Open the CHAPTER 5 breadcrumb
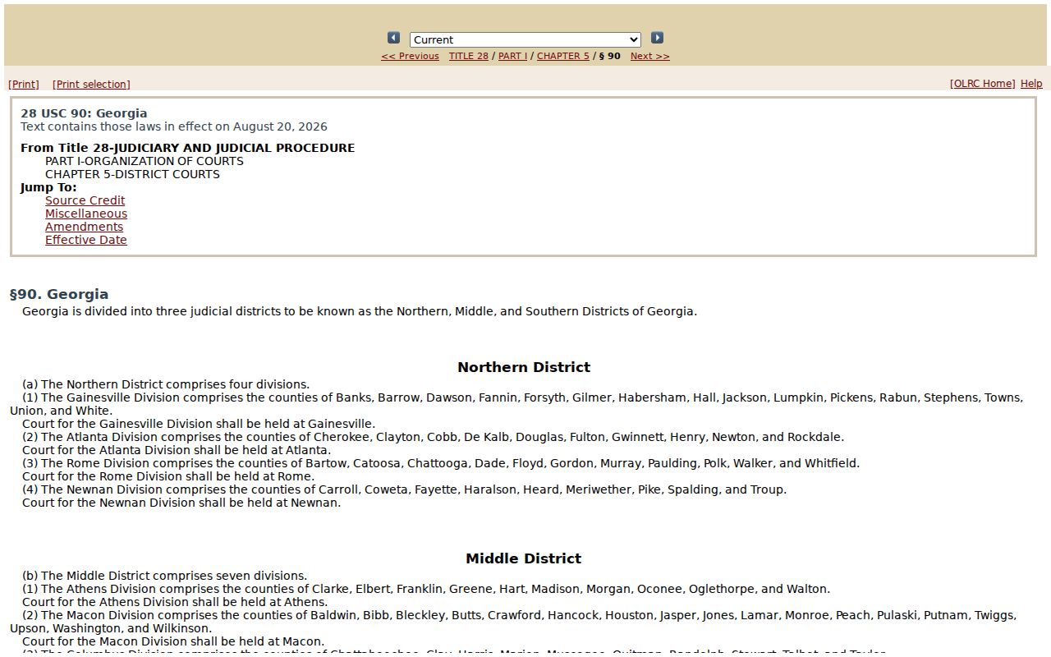Viewport: 1051px width, 657px height. pos(562,56)
